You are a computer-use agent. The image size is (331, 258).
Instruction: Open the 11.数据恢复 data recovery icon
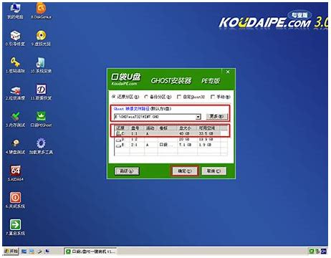[x=41, y=92]
